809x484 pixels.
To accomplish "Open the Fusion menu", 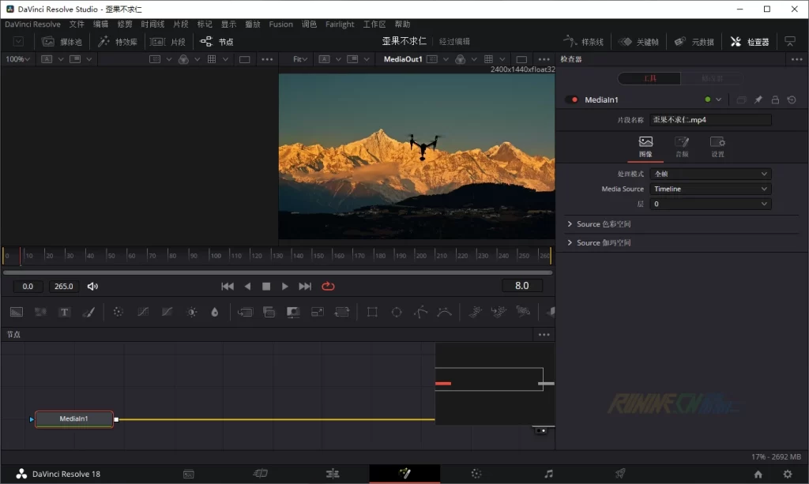I will pyautogui.click(x=280, y=24).
